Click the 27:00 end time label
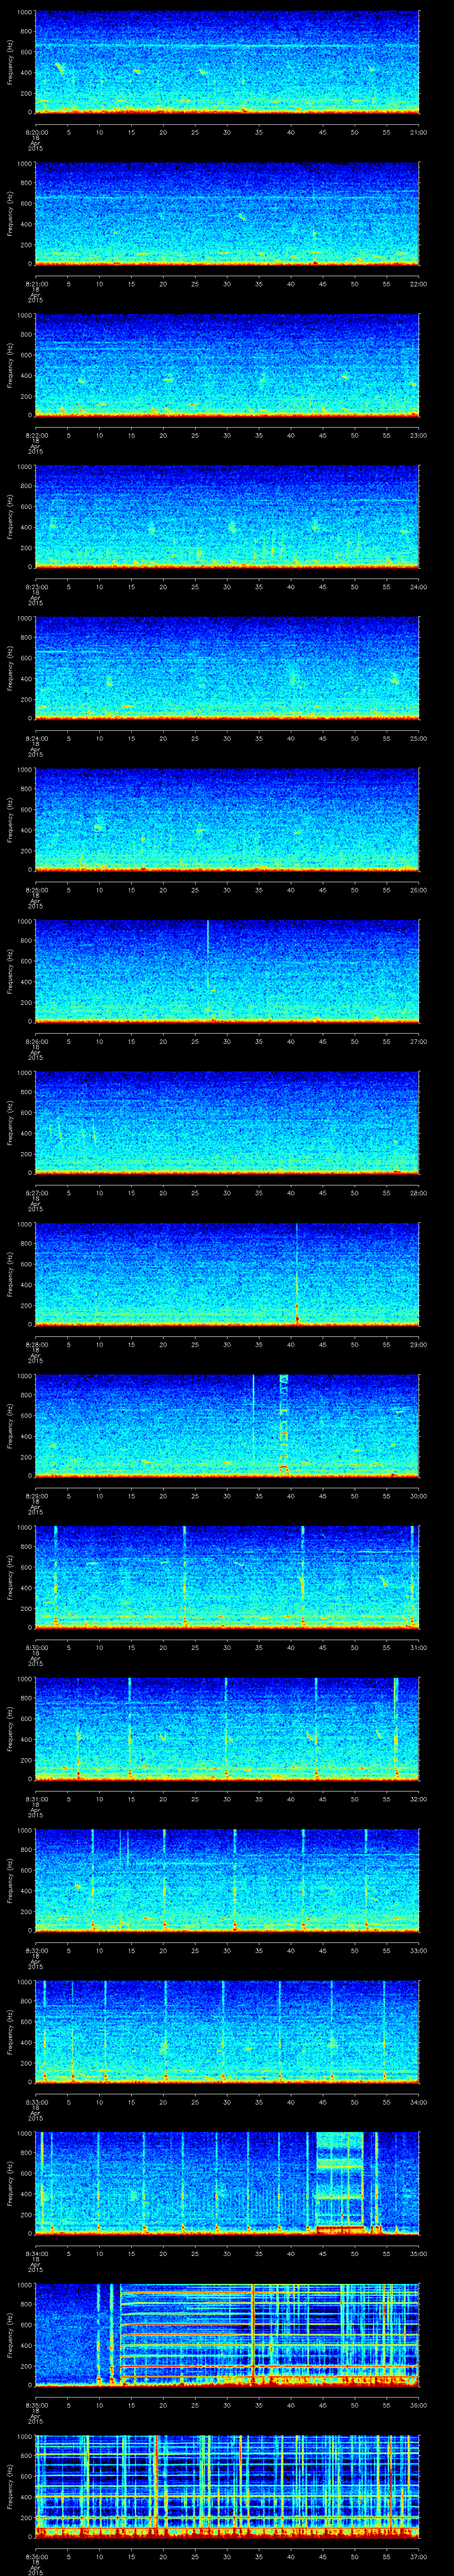The width and height of the screenshot is (454, 2576). click(419, 1041)
